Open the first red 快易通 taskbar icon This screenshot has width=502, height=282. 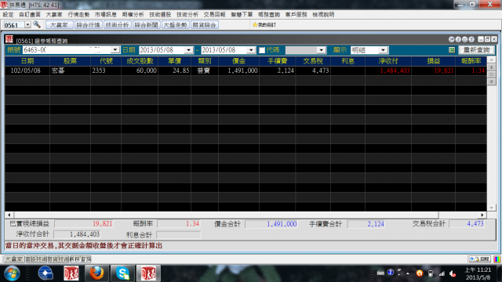pyautogui.click(x=71, y=273)
